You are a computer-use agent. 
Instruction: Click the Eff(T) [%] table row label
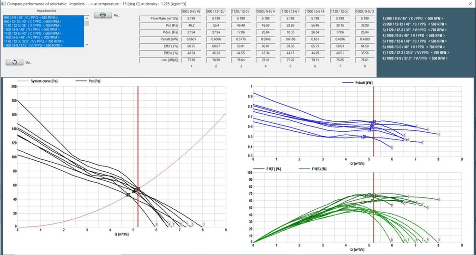[159, 47]
